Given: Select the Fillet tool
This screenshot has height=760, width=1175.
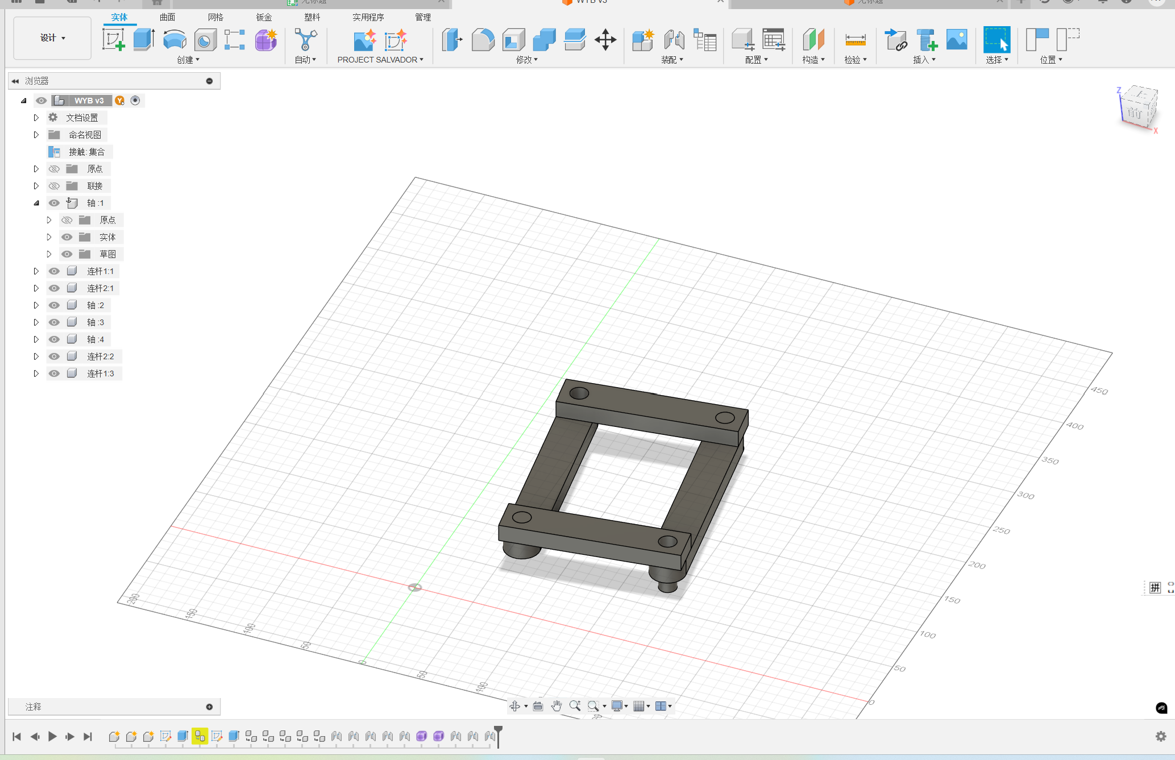Looking at the screenshot, I should [x=483, y=40].
